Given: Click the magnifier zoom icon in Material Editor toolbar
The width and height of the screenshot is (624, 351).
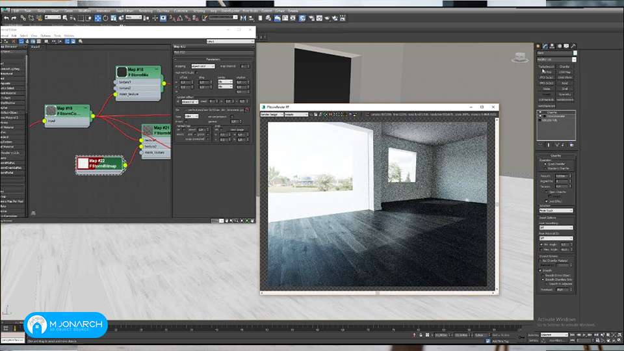Looking at the screenshot, I should pos(81,41).
